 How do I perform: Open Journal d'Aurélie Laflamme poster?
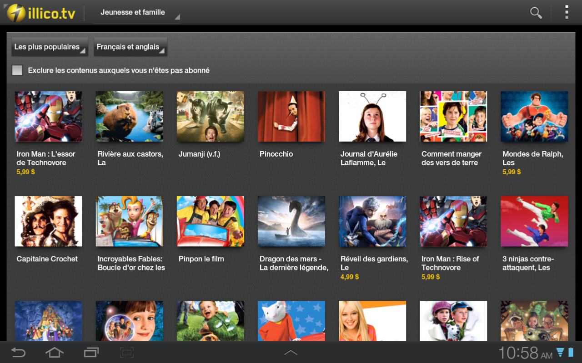[372, 117]
